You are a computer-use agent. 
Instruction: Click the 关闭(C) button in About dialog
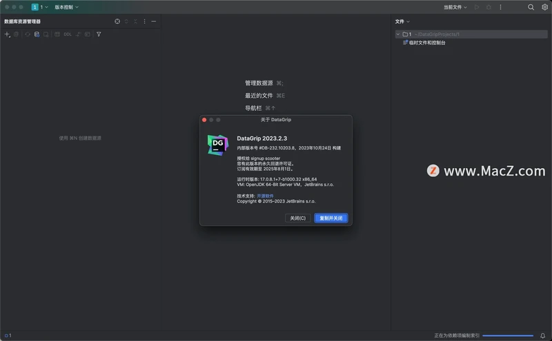(298, 218)
